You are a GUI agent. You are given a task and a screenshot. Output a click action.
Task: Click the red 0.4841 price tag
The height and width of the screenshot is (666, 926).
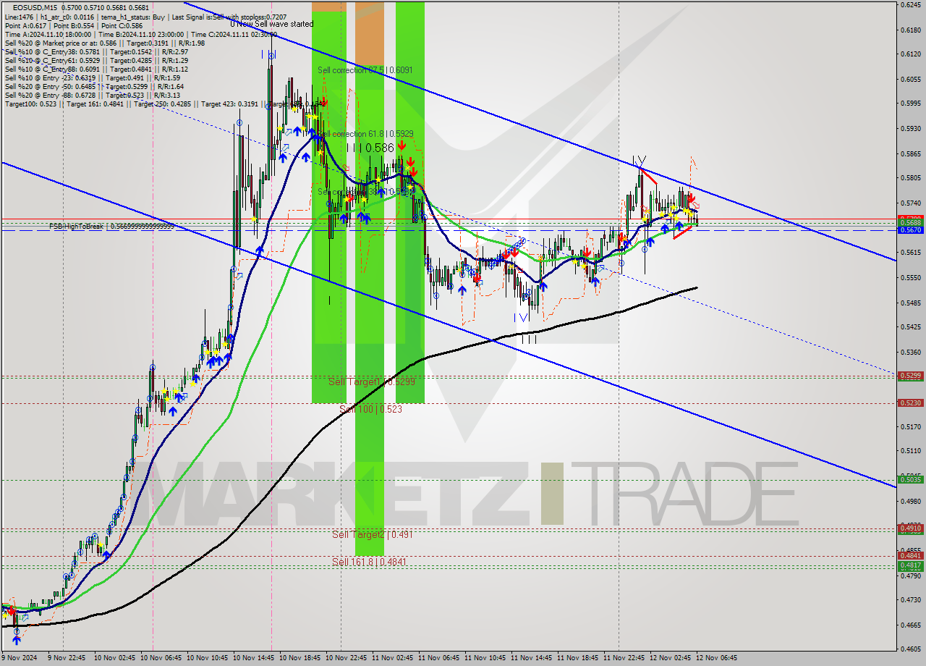[909, 555]
